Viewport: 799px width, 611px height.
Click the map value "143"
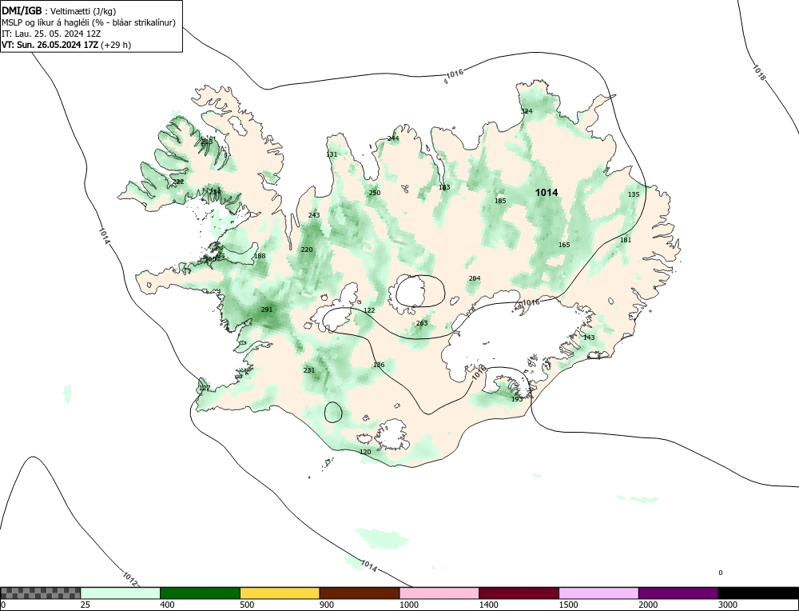(589, 337)
